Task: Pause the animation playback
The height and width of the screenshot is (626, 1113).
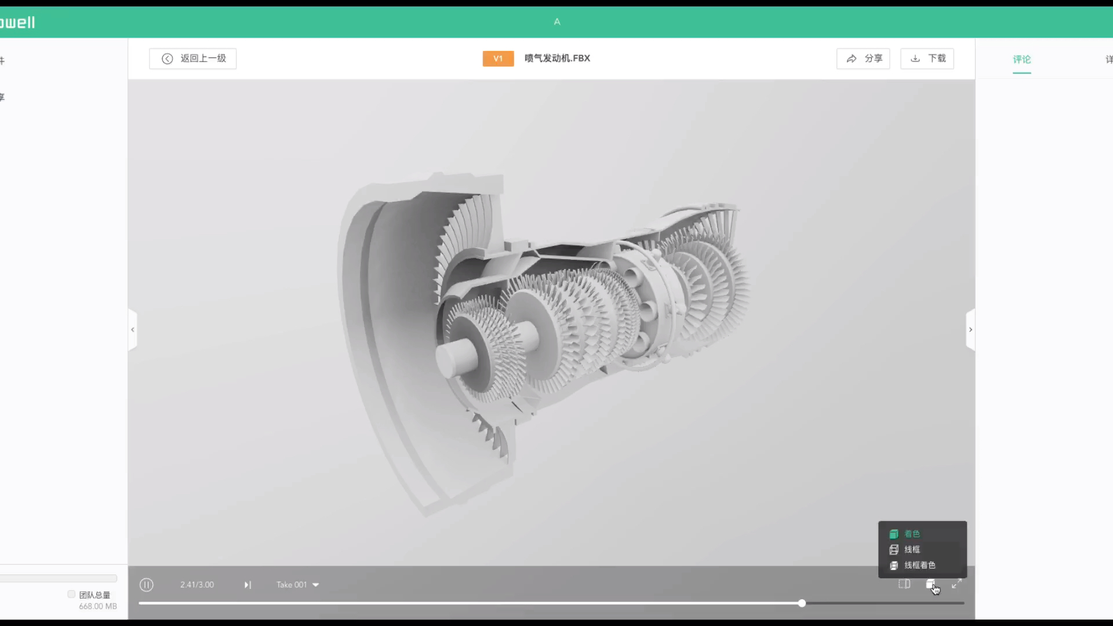Action: 147,585
